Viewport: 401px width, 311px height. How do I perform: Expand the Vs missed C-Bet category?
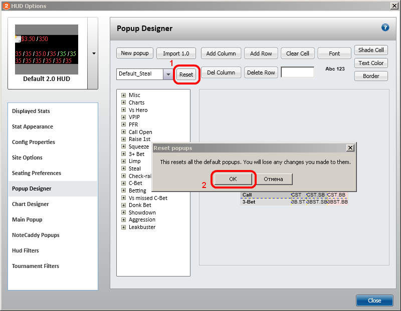123,197
